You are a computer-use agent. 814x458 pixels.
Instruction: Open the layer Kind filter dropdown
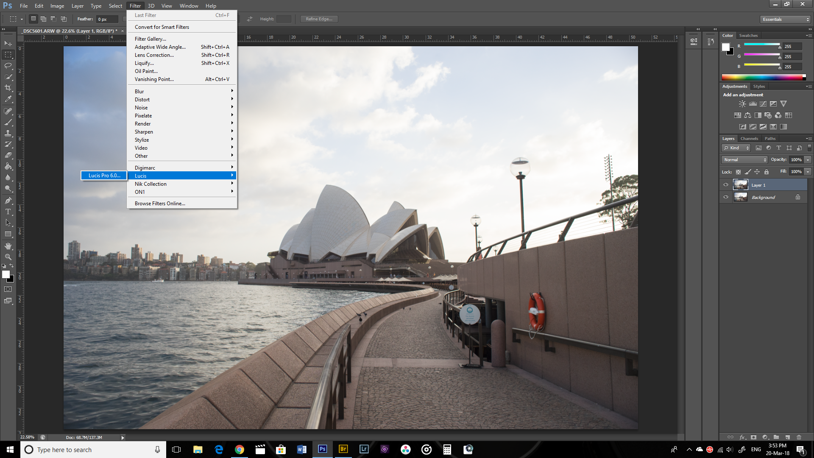pyautogui.click(x=736, y=148)
